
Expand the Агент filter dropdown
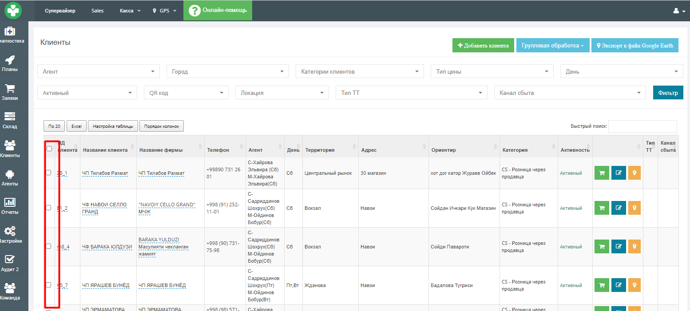99,71
